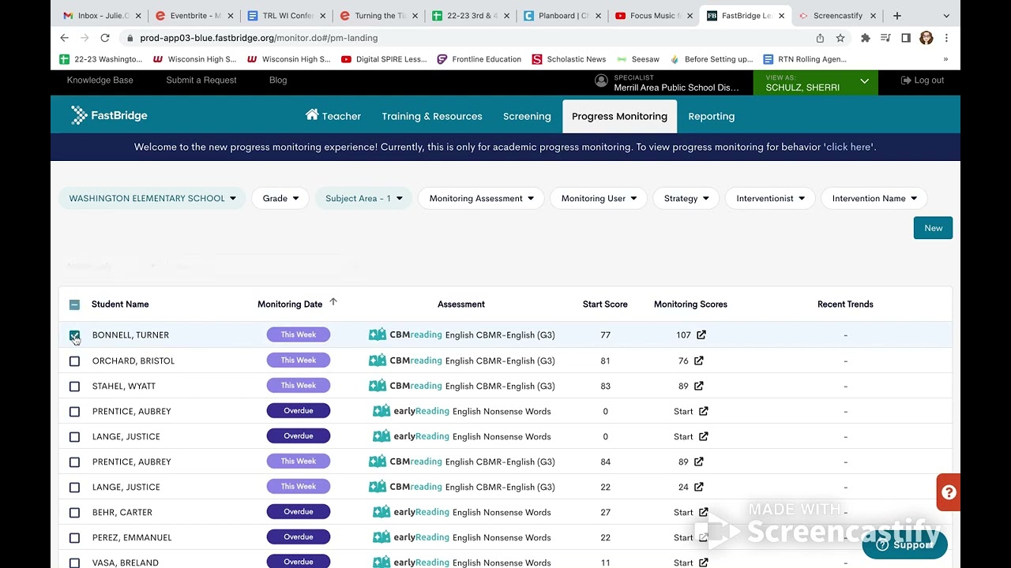Open the Digital SPIRE Lessons bookmark

pyautogui.click(x=384, y=59)
